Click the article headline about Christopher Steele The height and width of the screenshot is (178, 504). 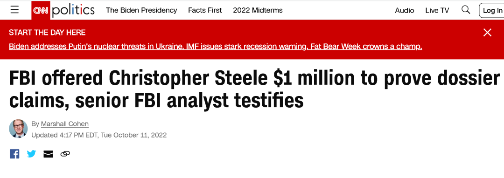tap(254, 89)
